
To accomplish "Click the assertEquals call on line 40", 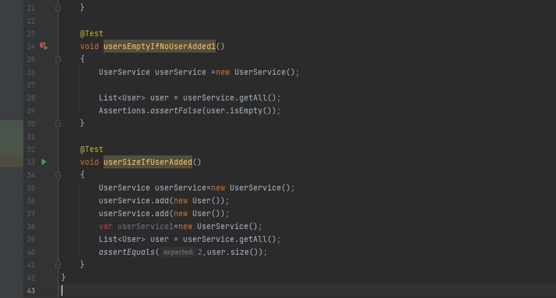I will (127, 252).
